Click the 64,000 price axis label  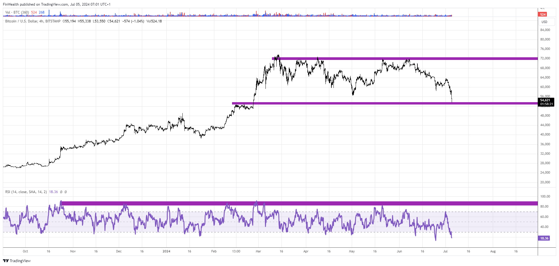pos(545,77)
